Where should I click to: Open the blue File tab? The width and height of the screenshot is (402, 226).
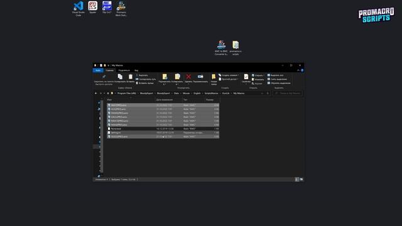pos(98,70)
